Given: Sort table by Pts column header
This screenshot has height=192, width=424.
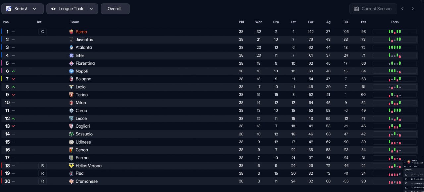Looking at the screenshot, I should pos(363,22).
